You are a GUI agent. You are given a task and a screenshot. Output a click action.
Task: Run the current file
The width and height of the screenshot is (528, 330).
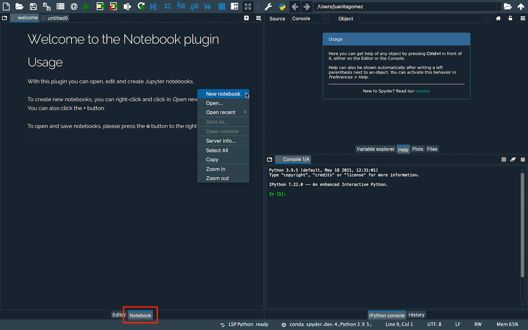[87, 7]
